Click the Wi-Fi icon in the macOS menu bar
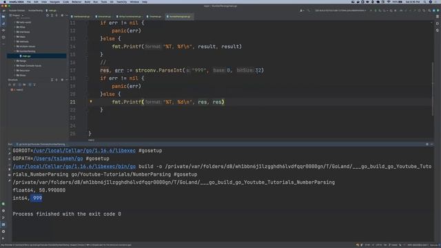The height and width of the screenshot is (248, 441). pyautogui.click(x=389, y=2)
